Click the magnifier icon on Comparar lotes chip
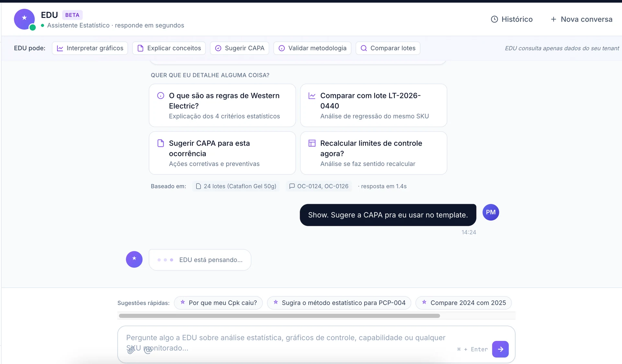 [x=364, y=48]
